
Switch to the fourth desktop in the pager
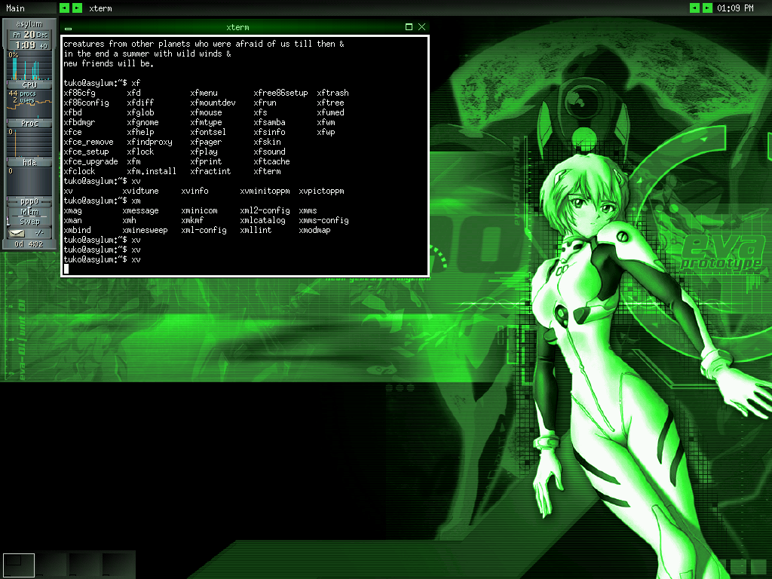[x=118, y=564]
